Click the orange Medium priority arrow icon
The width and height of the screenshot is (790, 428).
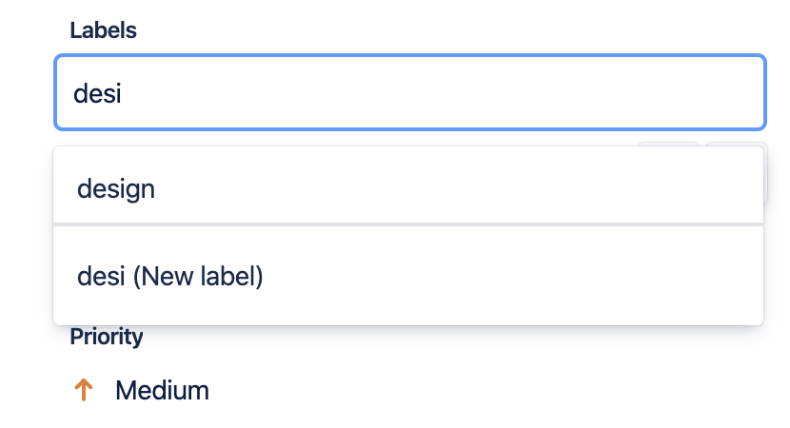84,390
